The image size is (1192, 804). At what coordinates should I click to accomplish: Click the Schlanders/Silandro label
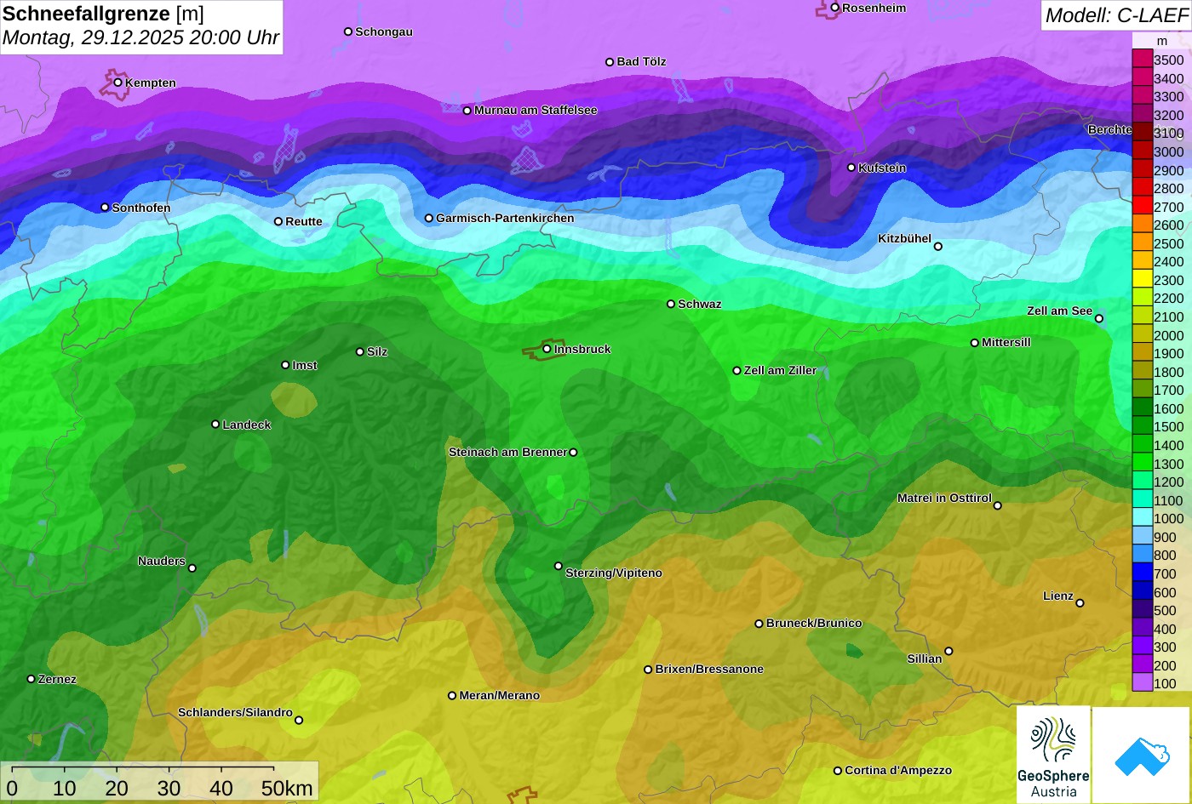tap(235, 713)
